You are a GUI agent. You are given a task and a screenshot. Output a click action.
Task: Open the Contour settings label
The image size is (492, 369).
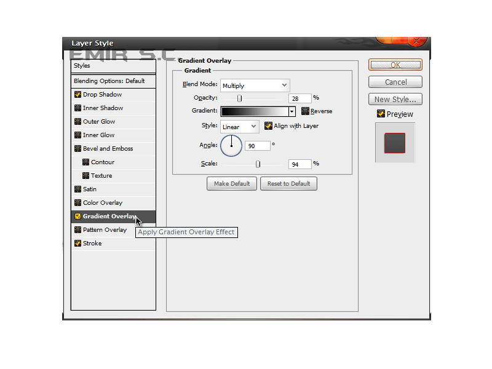pyautogui.click(x=103, y=162)
